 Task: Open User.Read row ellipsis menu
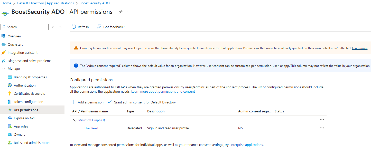[322, 128]
